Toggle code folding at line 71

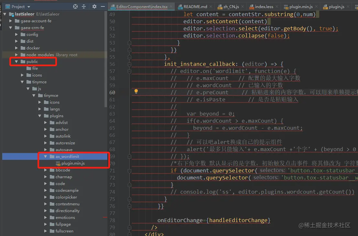coord(129,170)
